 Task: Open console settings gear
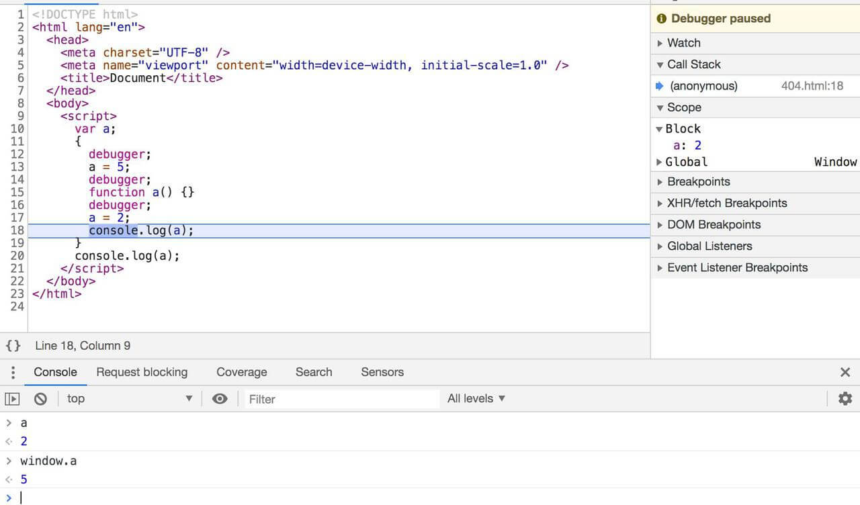tap(845, 399)
